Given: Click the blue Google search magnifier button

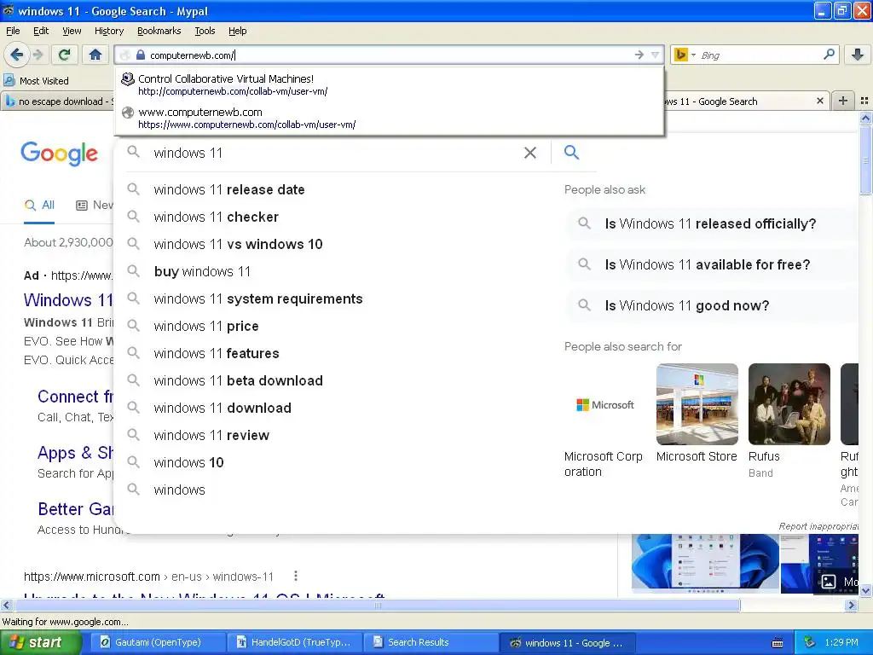Looking at the screenshot, I should 571,152.
